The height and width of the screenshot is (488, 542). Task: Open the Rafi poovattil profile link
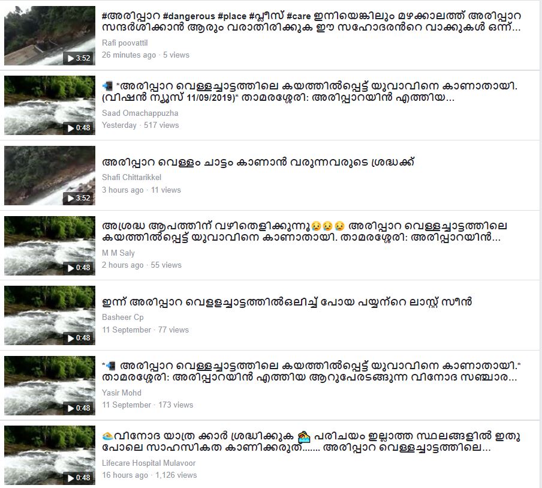(x=125, y=43)
